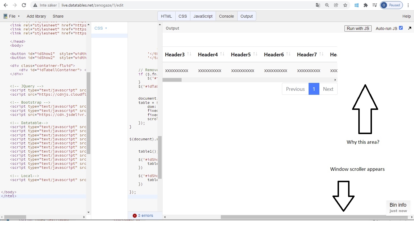
Task: Pause via the Pausad profile toggle
Action: pos(391,5)
